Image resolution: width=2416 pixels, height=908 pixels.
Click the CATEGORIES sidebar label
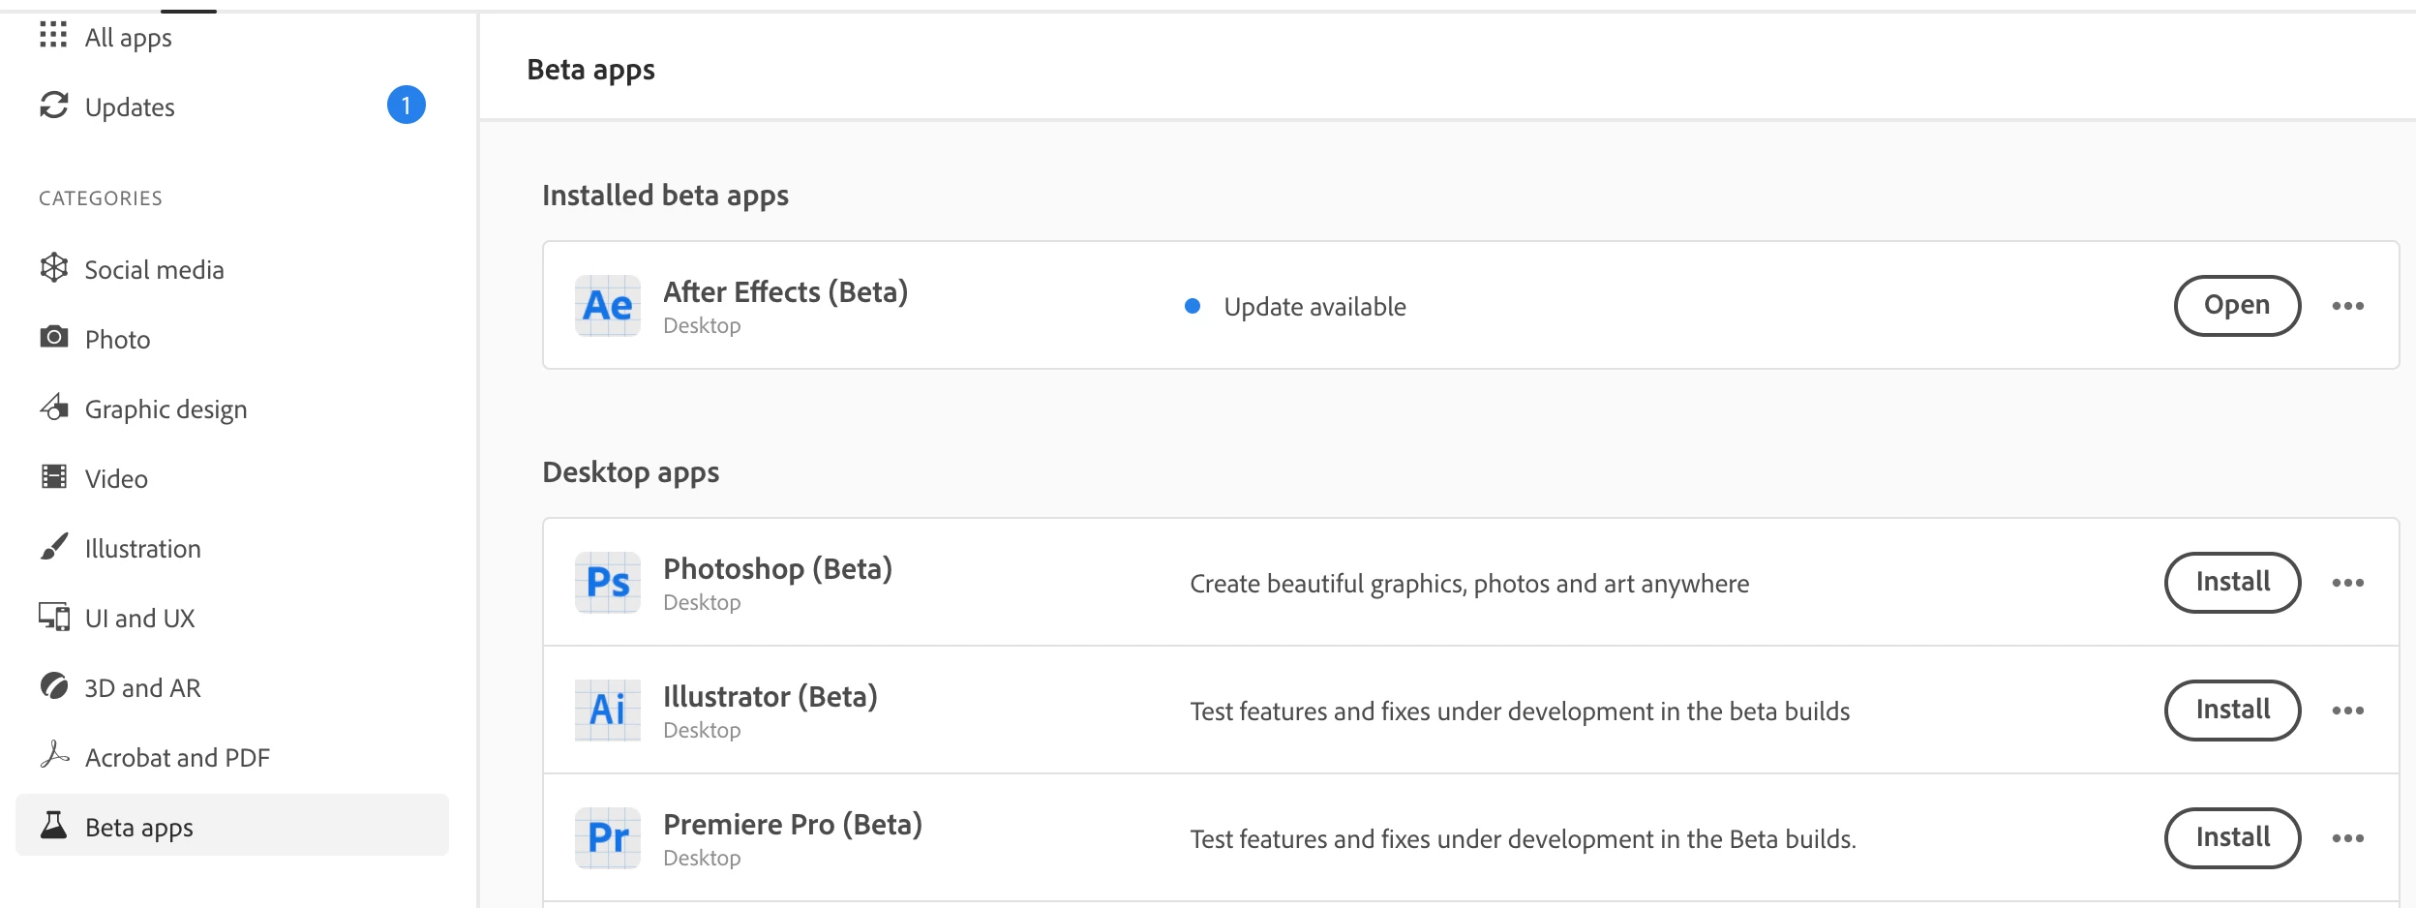pyautogui.click(x=101, y=198)
